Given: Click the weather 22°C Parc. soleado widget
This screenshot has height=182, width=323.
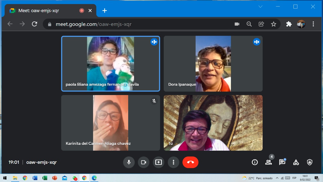Looking at the screenshot, I should tap(257, 178).
